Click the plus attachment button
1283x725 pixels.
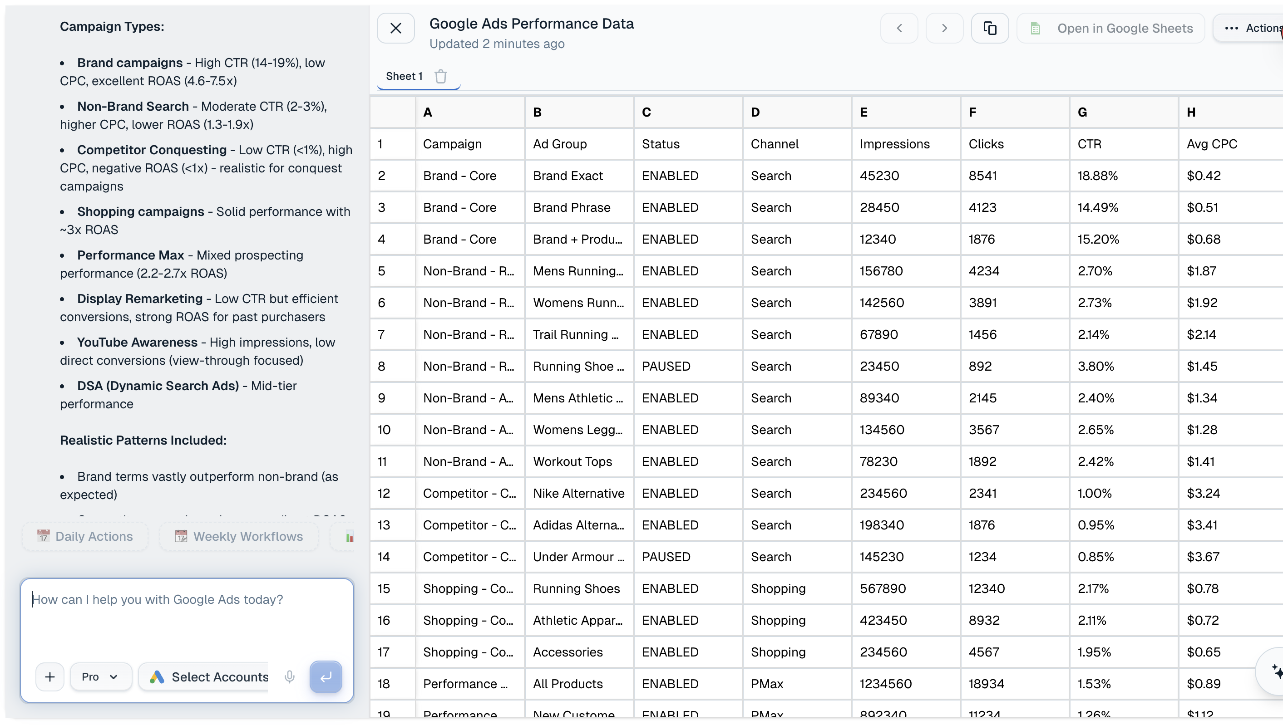[50, 677]
